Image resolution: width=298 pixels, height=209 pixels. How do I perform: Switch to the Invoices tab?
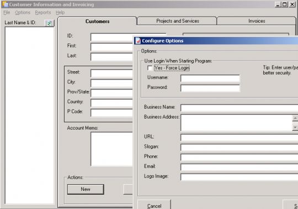[257, 21]
